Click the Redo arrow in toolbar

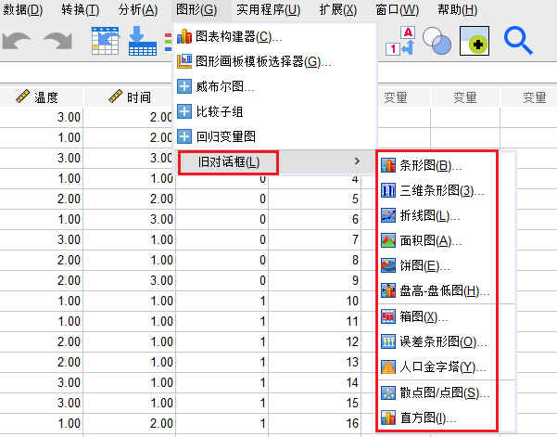[57, 42]
